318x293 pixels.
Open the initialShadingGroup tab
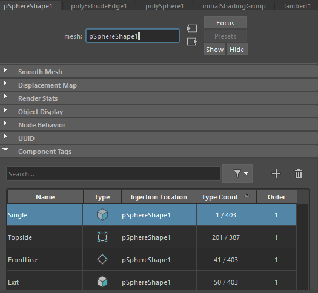[x=234, y=6]
